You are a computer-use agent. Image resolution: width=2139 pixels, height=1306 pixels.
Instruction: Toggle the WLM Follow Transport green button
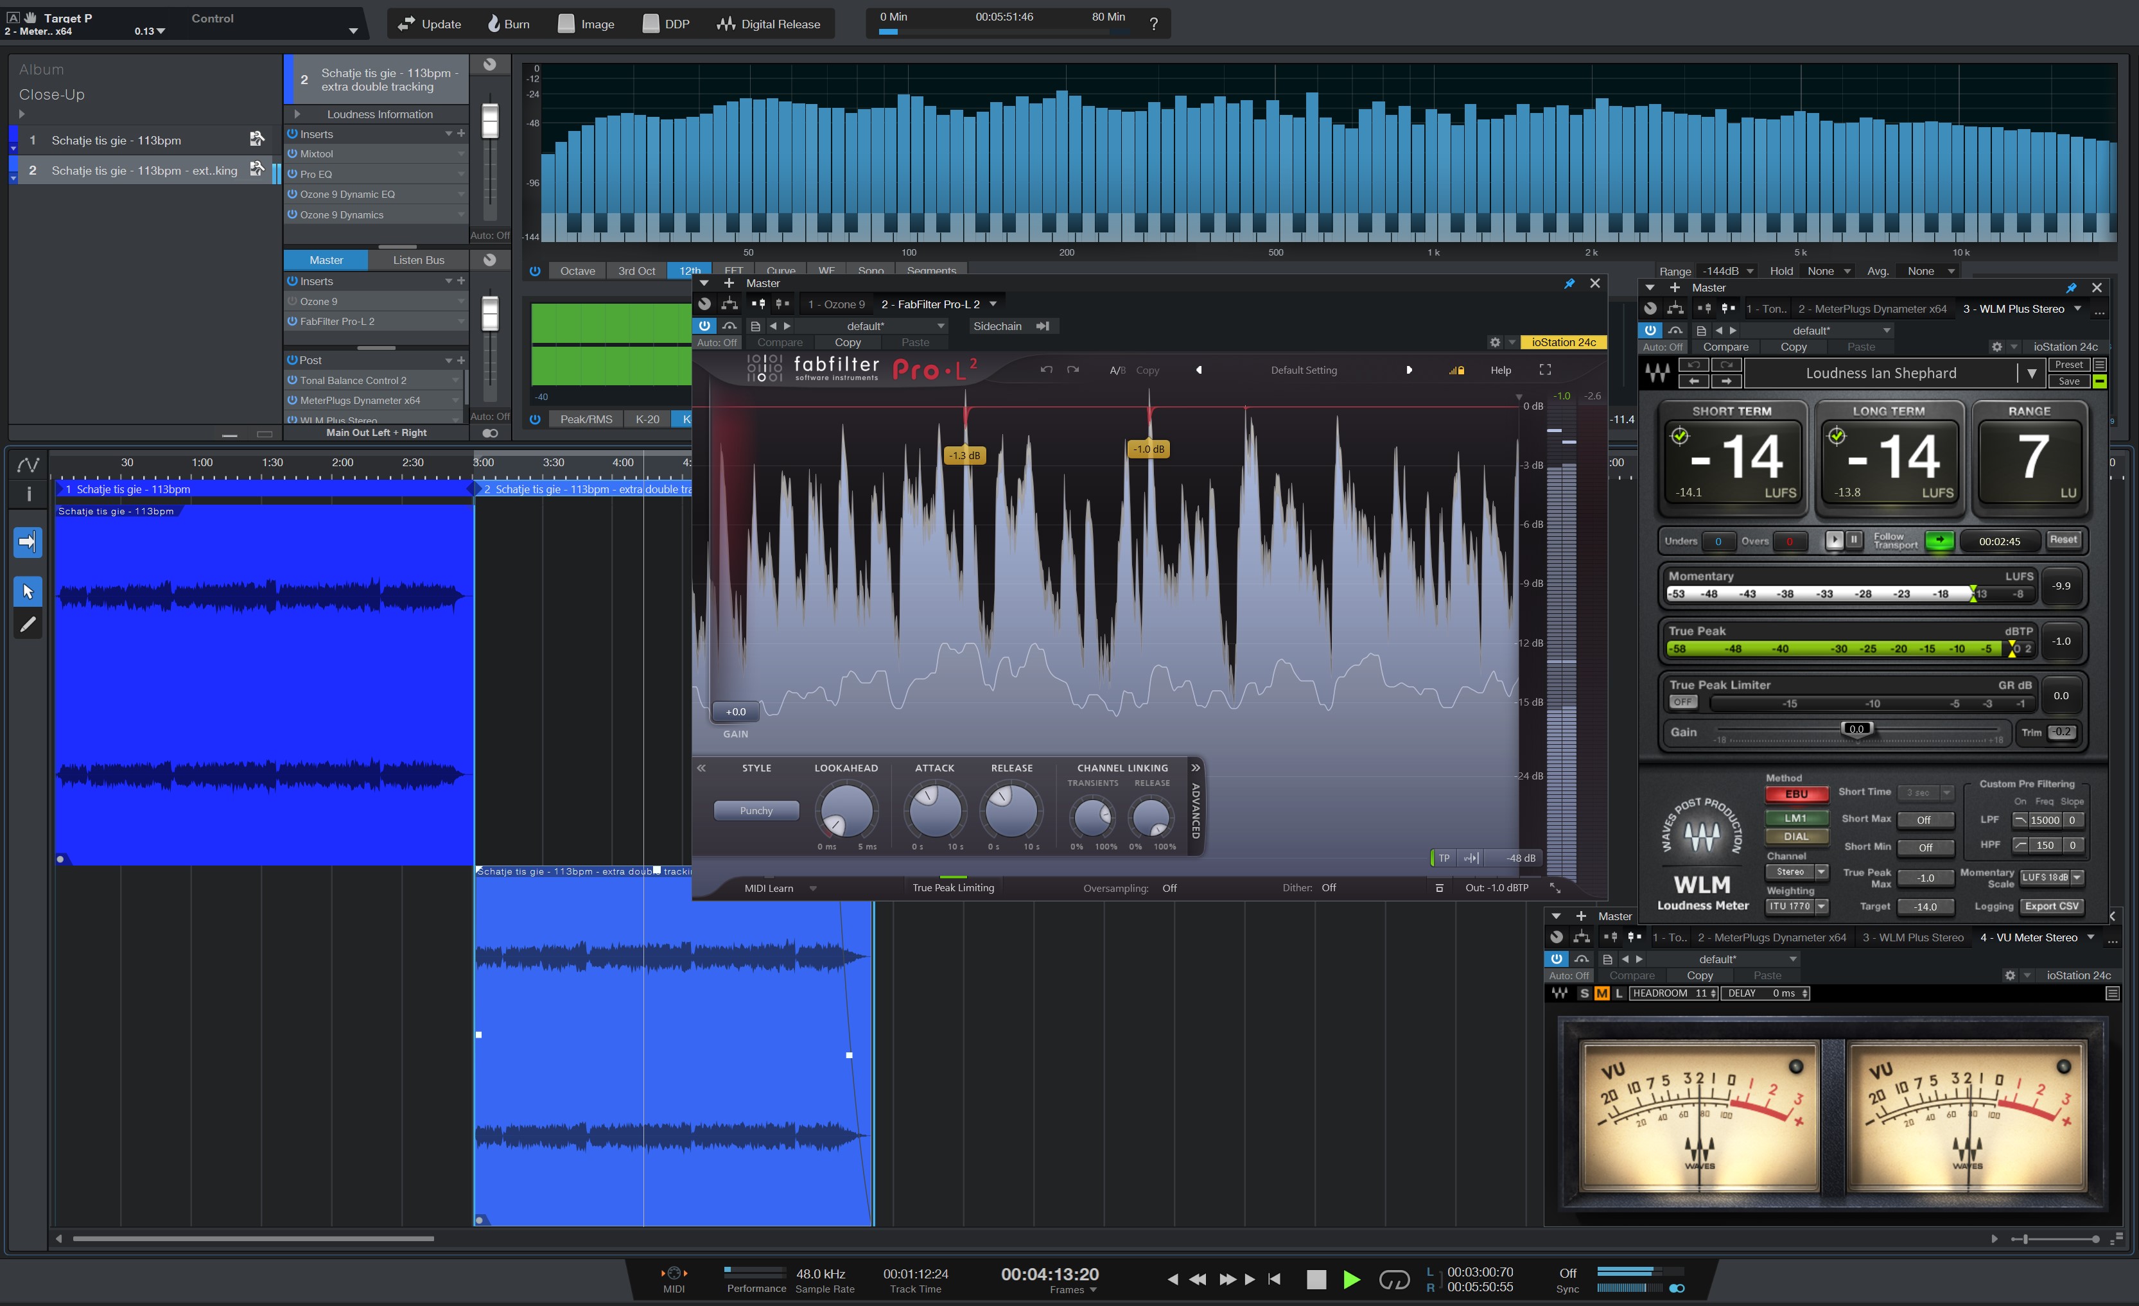[x=1939, y=541]
